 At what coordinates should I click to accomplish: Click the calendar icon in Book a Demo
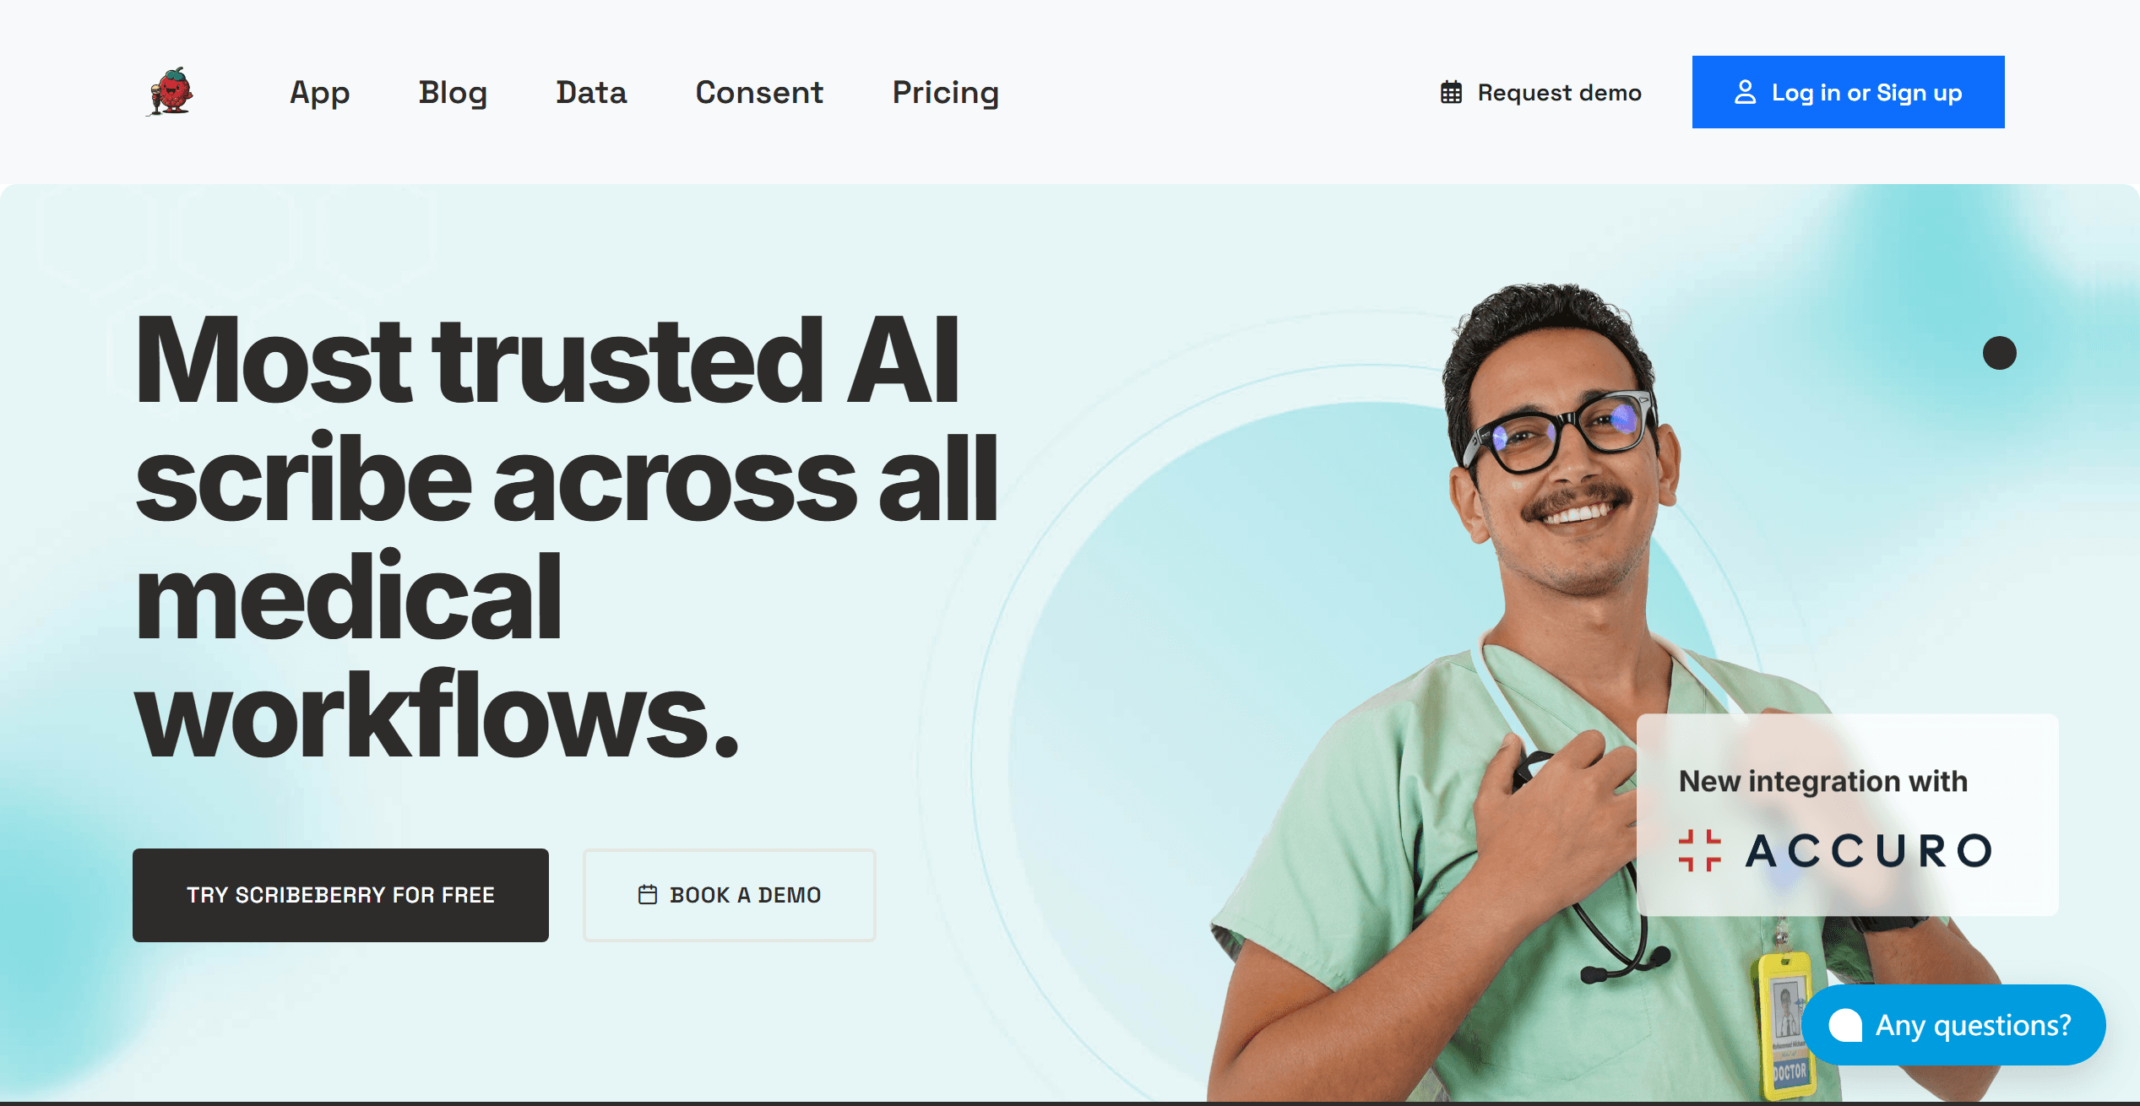[648, 895]
